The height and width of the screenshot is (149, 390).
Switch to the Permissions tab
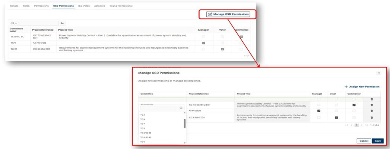pos(41,6)
